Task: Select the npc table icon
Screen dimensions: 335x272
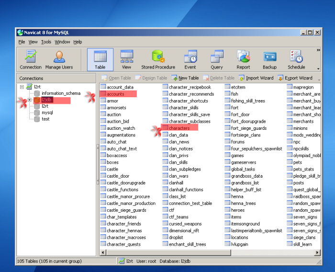Action: point(290,142)
